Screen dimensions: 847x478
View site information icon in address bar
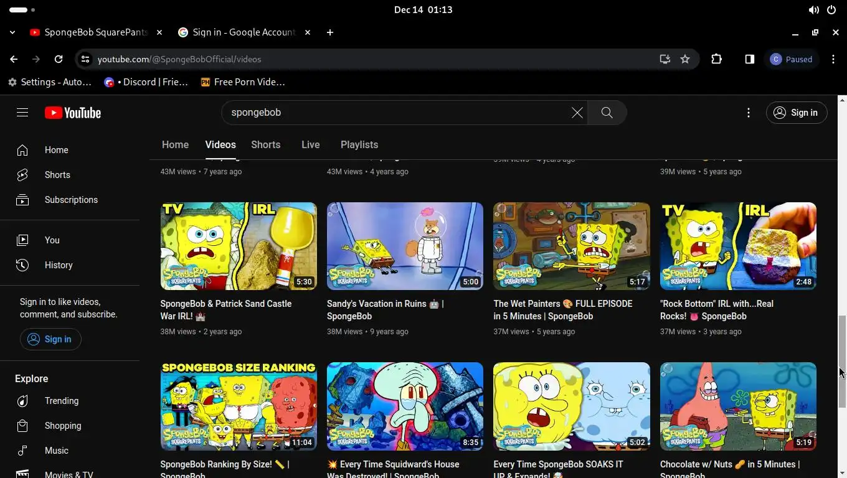click(x=85, y=59)
